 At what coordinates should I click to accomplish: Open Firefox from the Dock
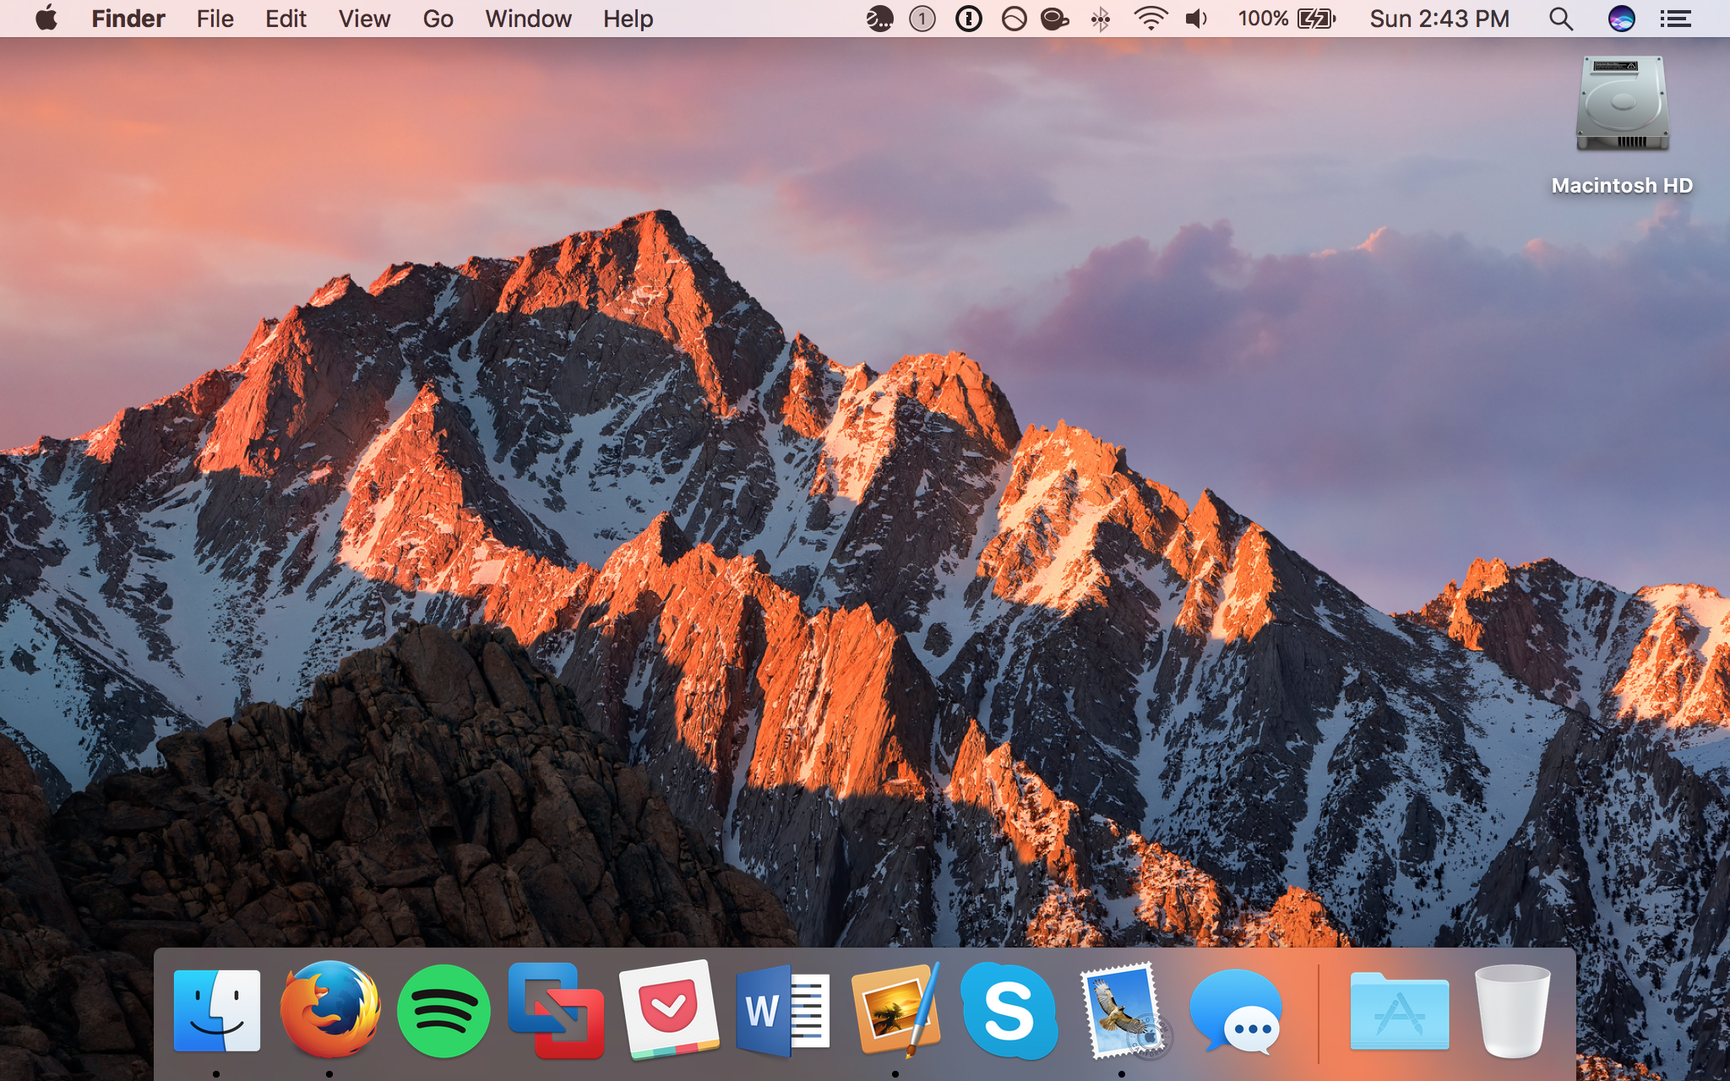pos(331,1010)
